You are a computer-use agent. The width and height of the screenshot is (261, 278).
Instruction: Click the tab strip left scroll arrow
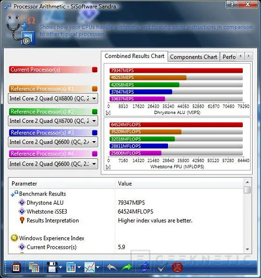pyautogui.click(x=240, y=56)
